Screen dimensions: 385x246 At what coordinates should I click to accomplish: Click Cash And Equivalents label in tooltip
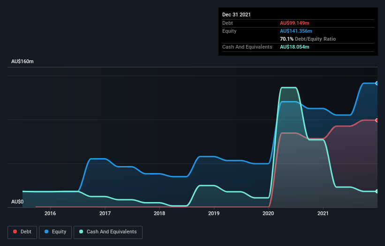pyautogui.click(x=247, y=47)
